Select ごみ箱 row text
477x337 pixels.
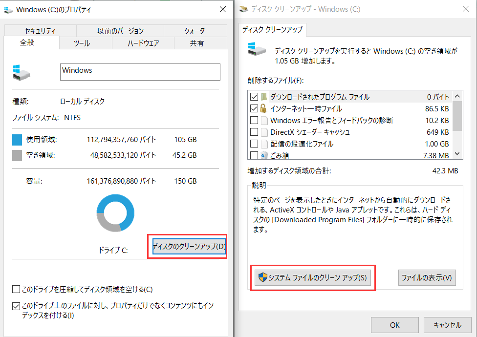[280, 155]
